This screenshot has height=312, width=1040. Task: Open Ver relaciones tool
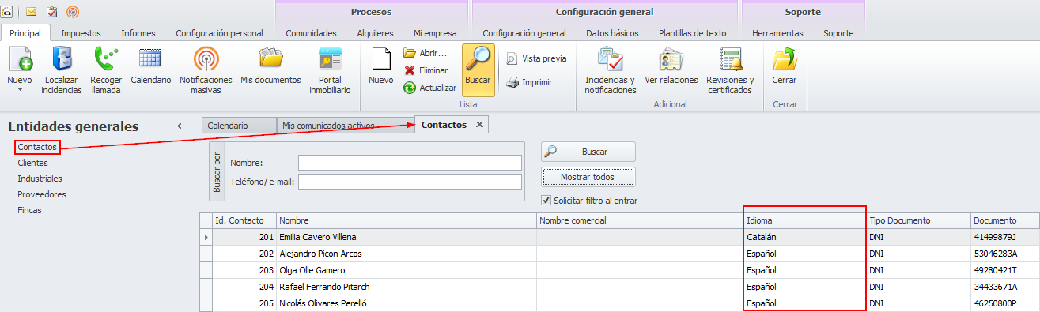point(671,66)
